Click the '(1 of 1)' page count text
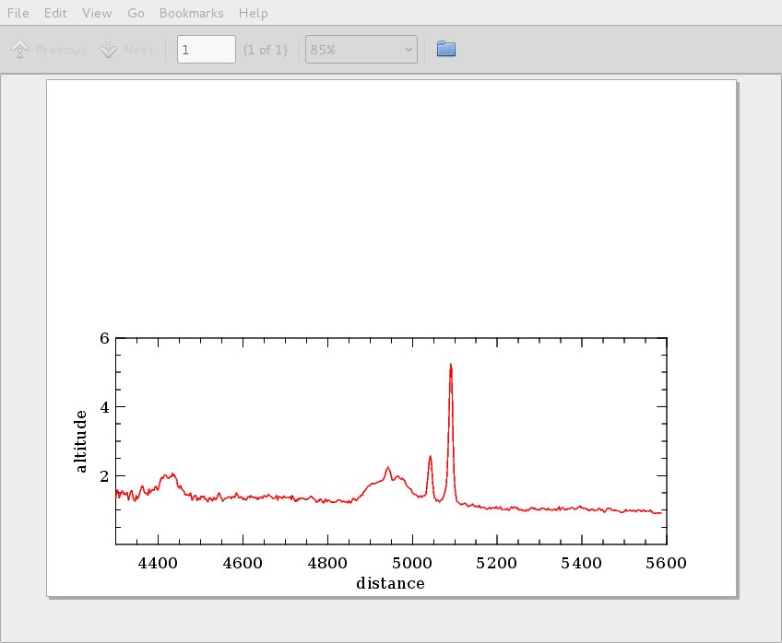Viewport: 782px width, 643px height. tap(266, 50)
